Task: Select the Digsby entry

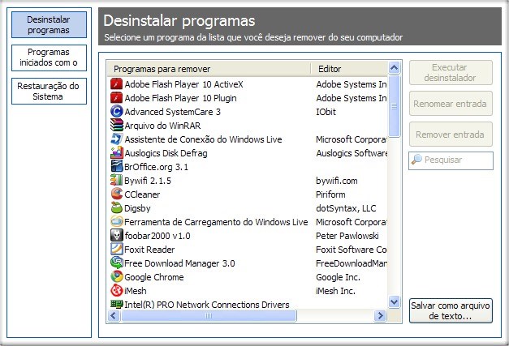Action: (x=137, y=208)
